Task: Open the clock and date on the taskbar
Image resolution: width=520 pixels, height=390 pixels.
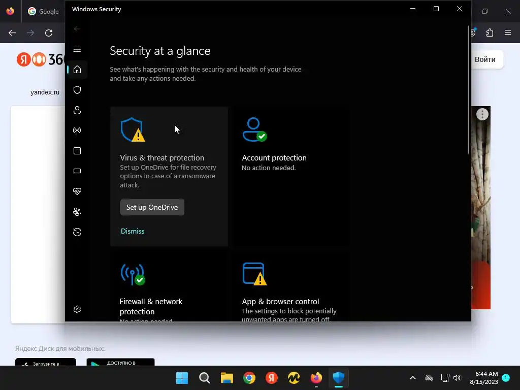Action: 484,378
